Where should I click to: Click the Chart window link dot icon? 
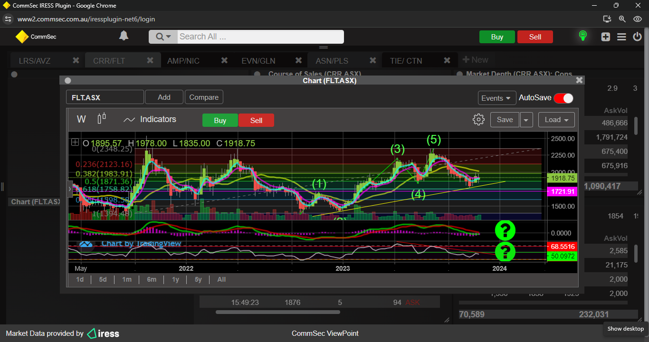(67, 81)
